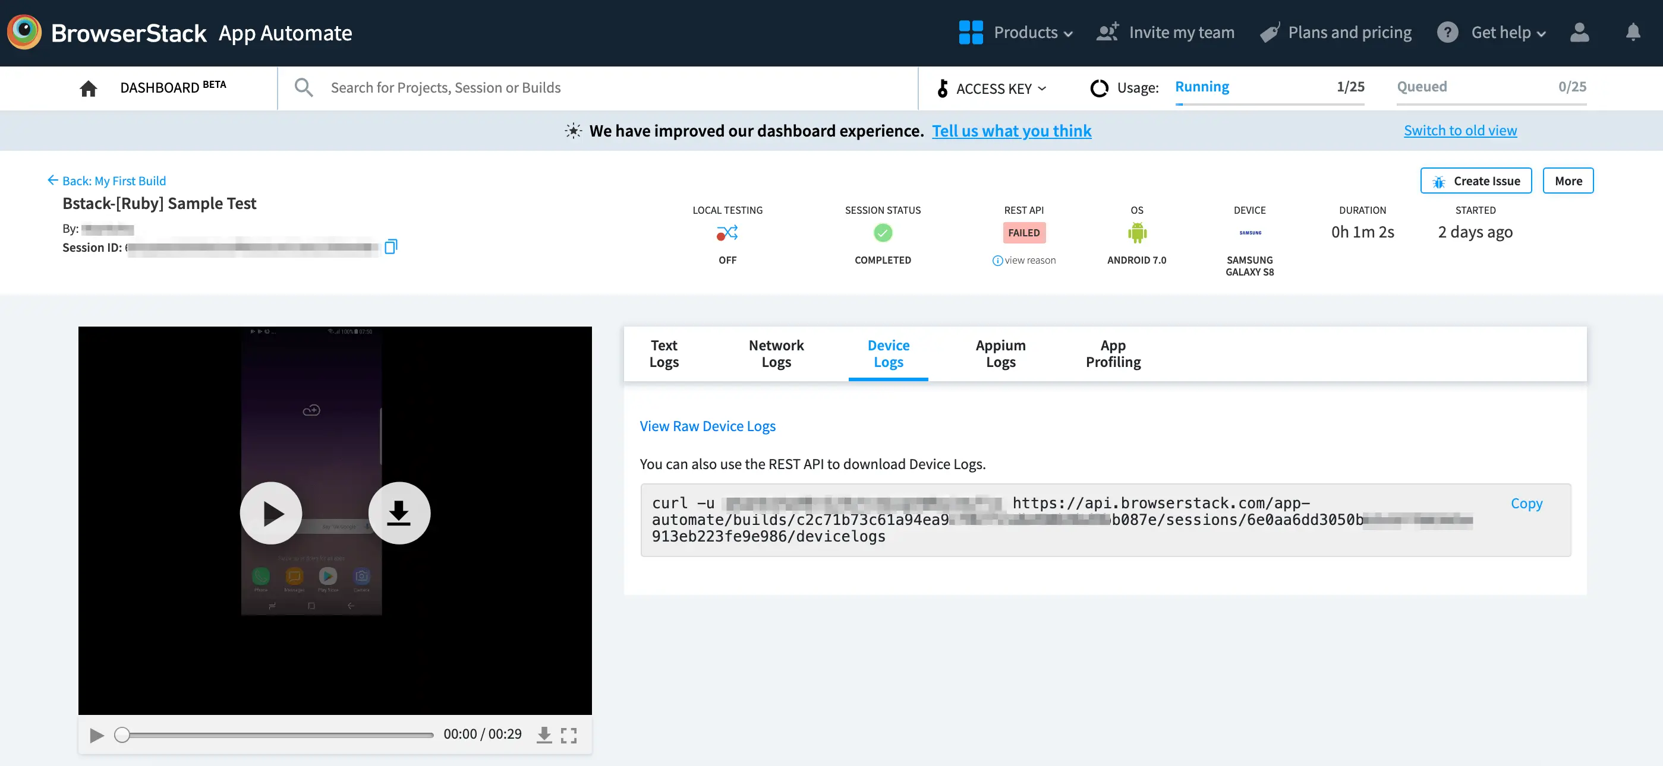Click the Create Issue button
This screenshot has height=766, width=1663.
[1476, 181]
